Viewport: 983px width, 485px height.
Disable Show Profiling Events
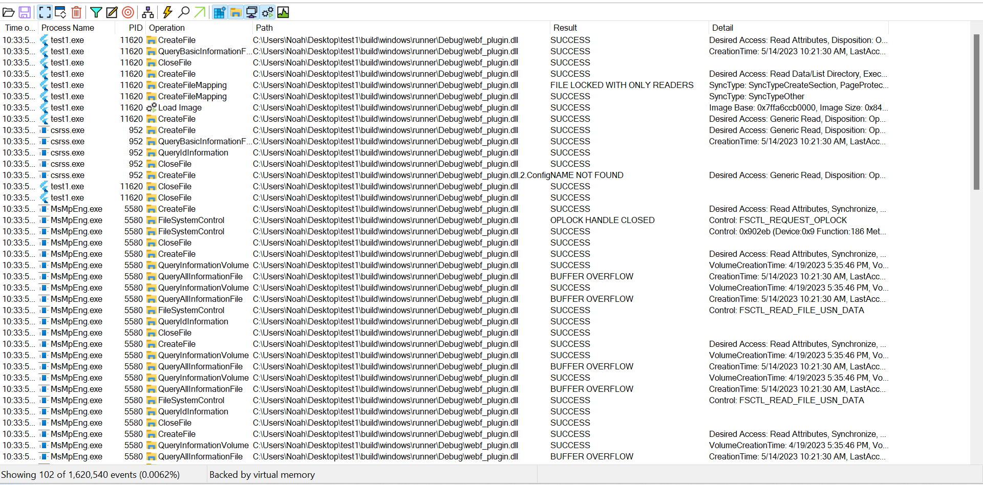[283, 12]
